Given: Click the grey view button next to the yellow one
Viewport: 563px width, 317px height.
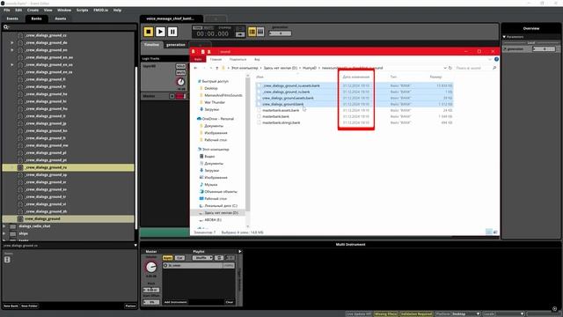Looking at the screenshot, I should (260, 32).
